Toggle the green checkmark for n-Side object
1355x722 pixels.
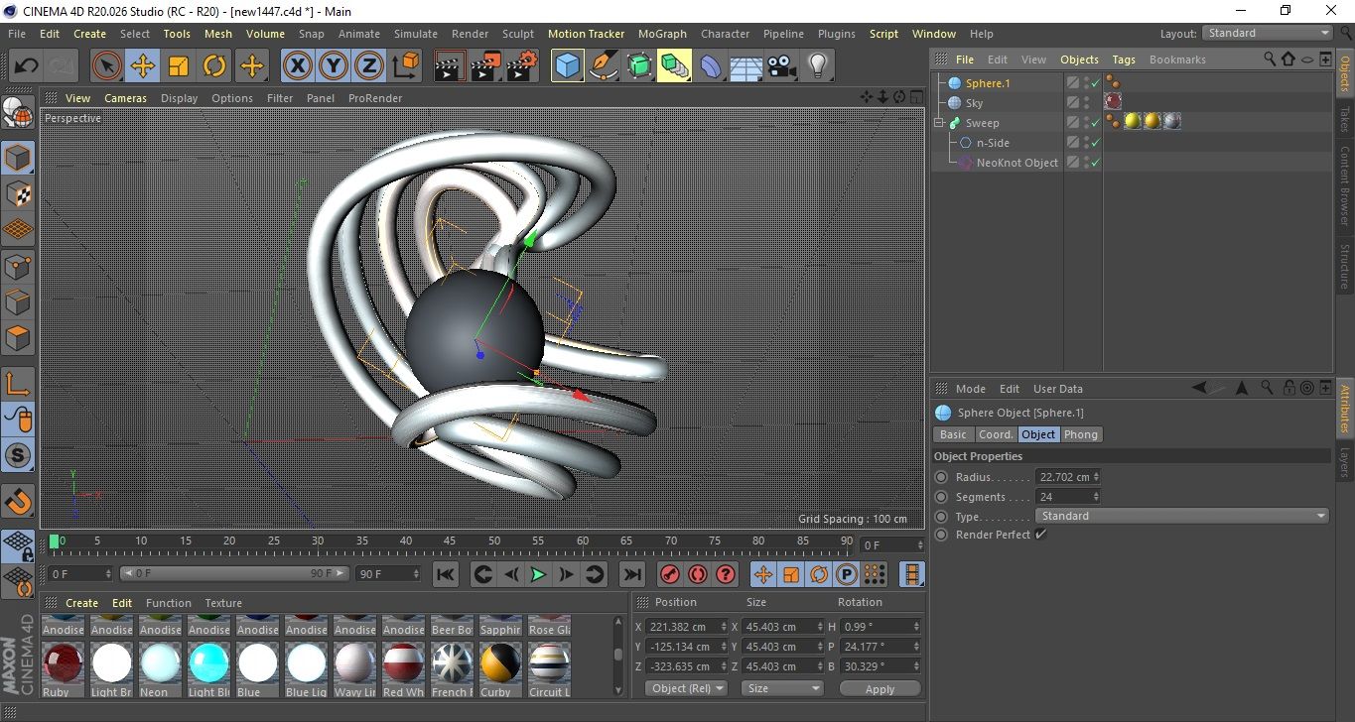point(1096,143)
